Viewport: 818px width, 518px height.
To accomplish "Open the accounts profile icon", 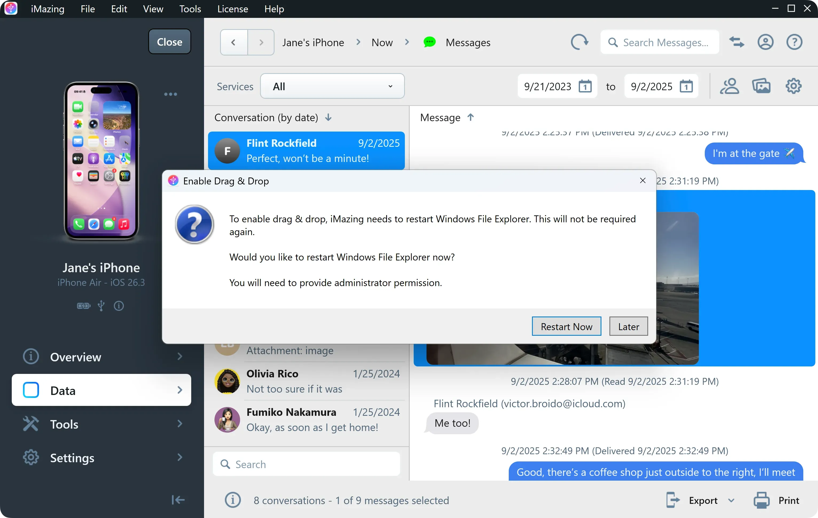I will point(766,42).
